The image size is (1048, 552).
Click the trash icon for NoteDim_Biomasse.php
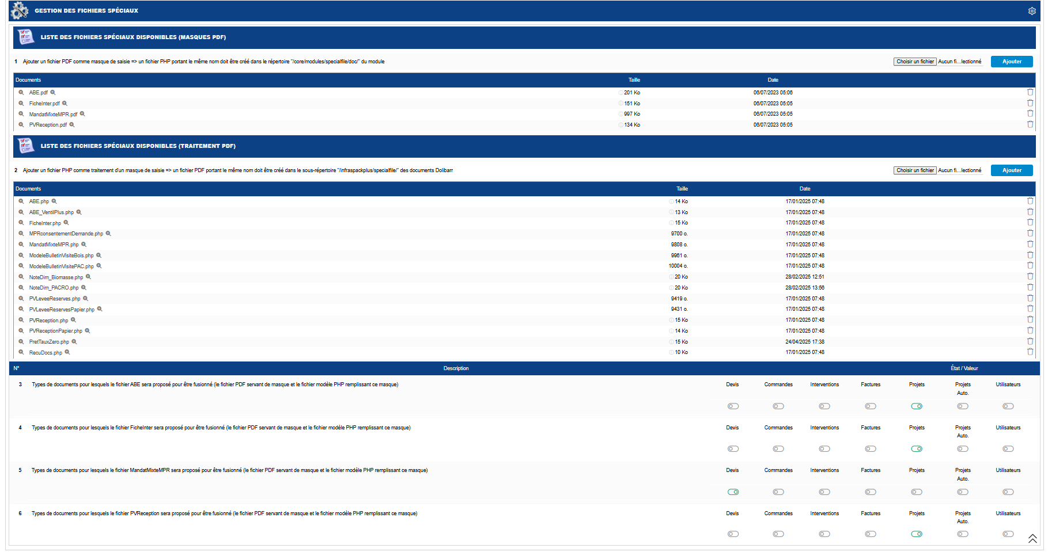[x=1030, y=276]
